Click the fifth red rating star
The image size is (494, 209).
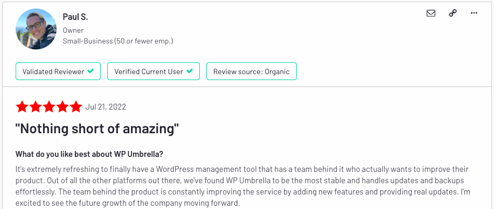point(76,107)
